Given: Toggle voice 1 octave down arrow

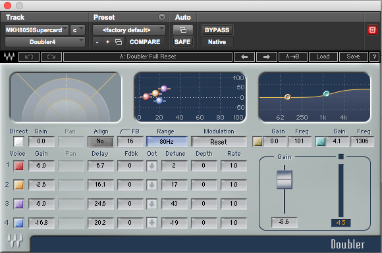Looking at the screenshot, I should coord(151,166).
